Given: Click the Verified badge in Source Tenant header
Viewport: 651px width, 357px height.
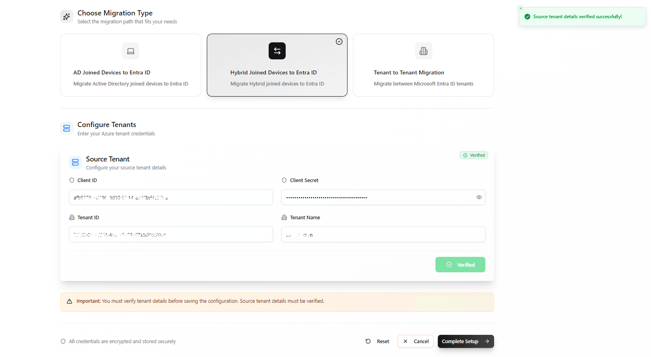Looking at the screenshot, I should tap(473, 155).
